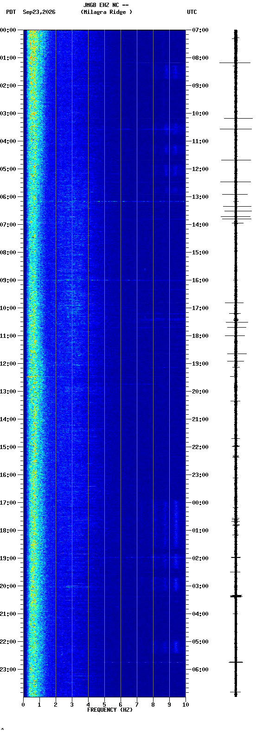Image resolution: width=256 pixels, height=734 pixels.
Task: Click the PDT time label '09:00'
Action: [x=8, y=280]
